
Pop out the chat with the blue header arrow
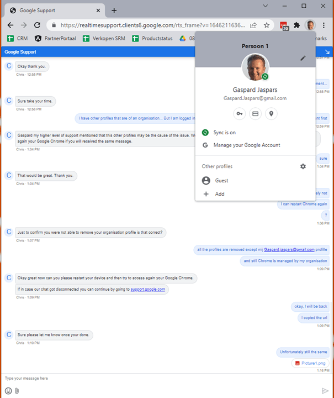(x=327, y=52)
